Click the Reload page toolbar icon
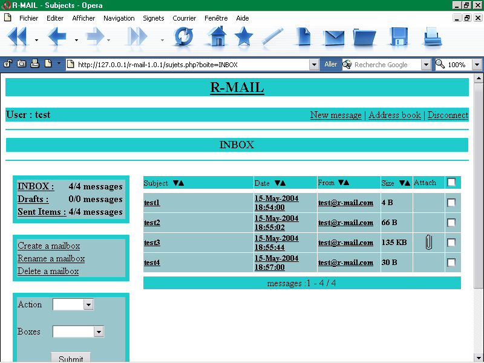The image size is (484, 363). 183,38
